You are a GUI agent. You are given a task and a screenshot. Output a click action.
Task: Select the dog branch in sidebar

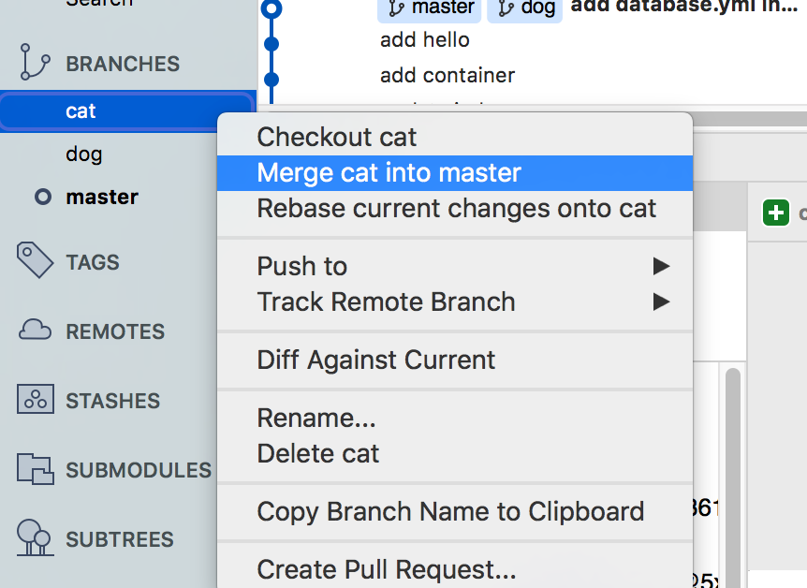tap(84, 154)
